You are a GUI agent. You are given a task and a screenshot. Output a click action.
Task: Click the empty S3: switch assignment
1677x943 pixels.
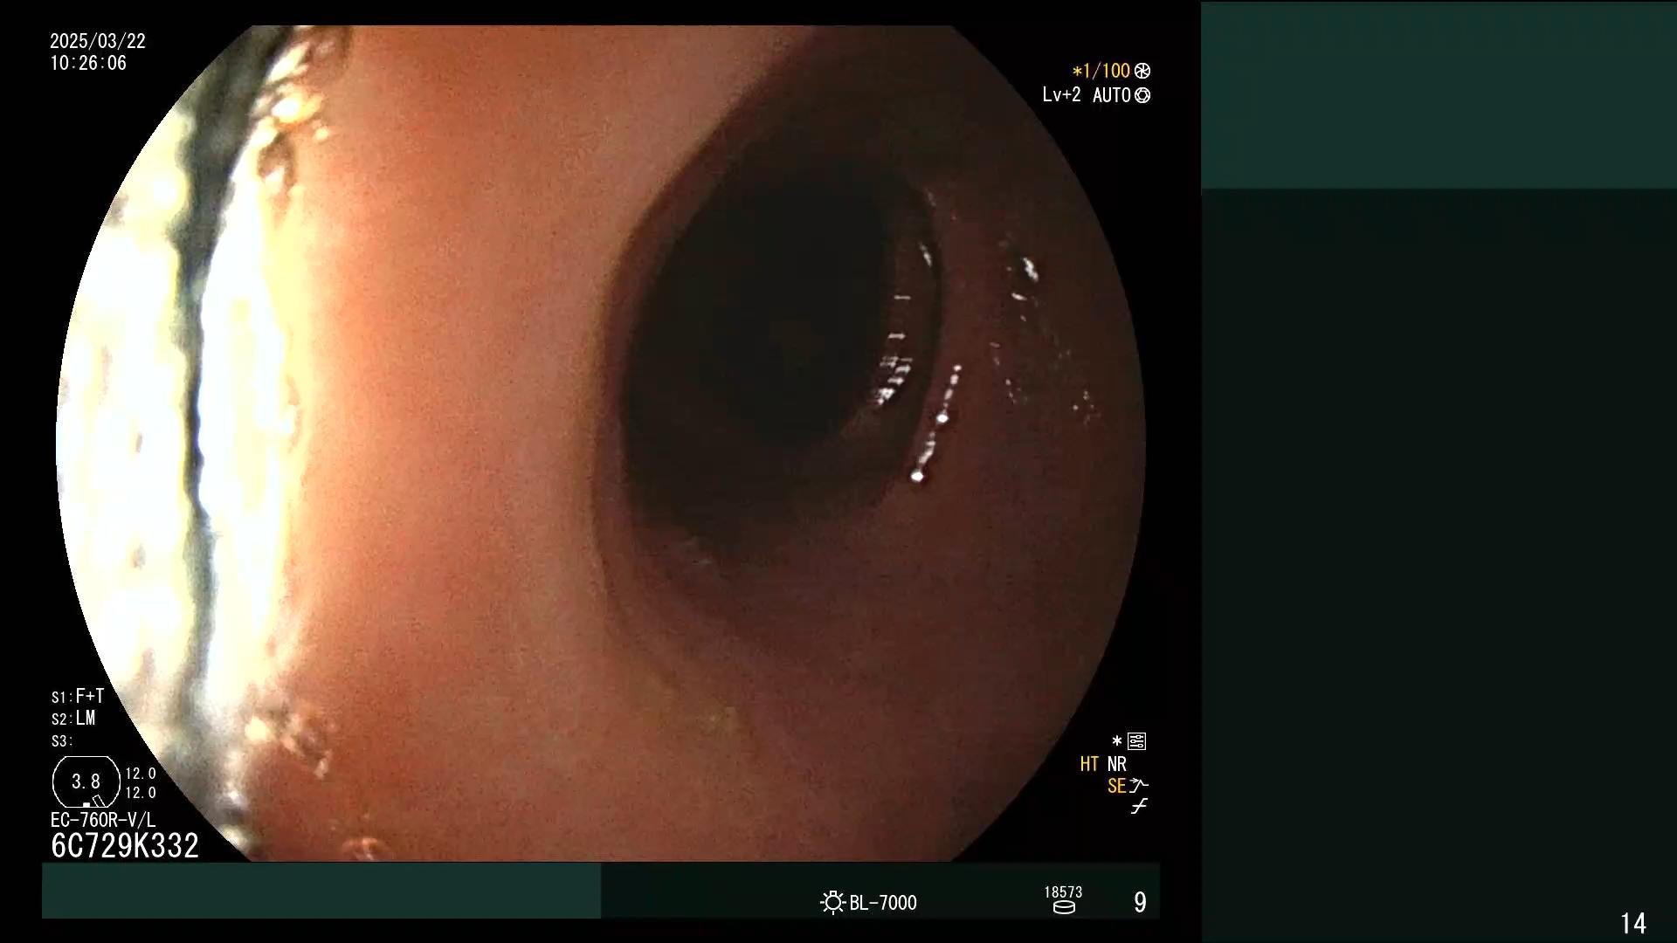pos(62,741)
